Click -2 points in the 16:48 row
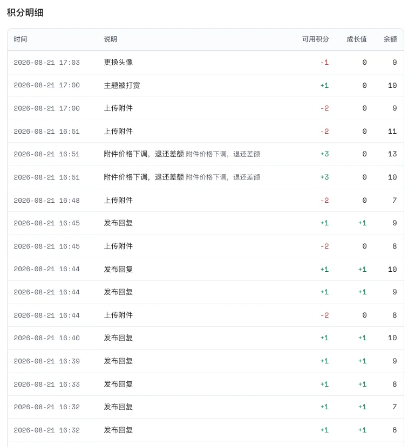The width and height of the screenshot is (408, 447). coord(324,201)
